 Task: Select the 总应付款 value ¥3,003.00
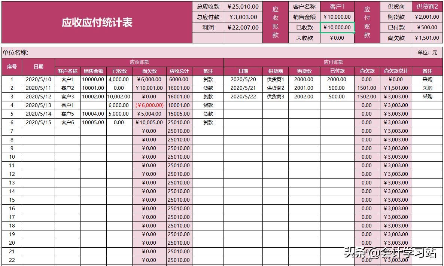244,17
